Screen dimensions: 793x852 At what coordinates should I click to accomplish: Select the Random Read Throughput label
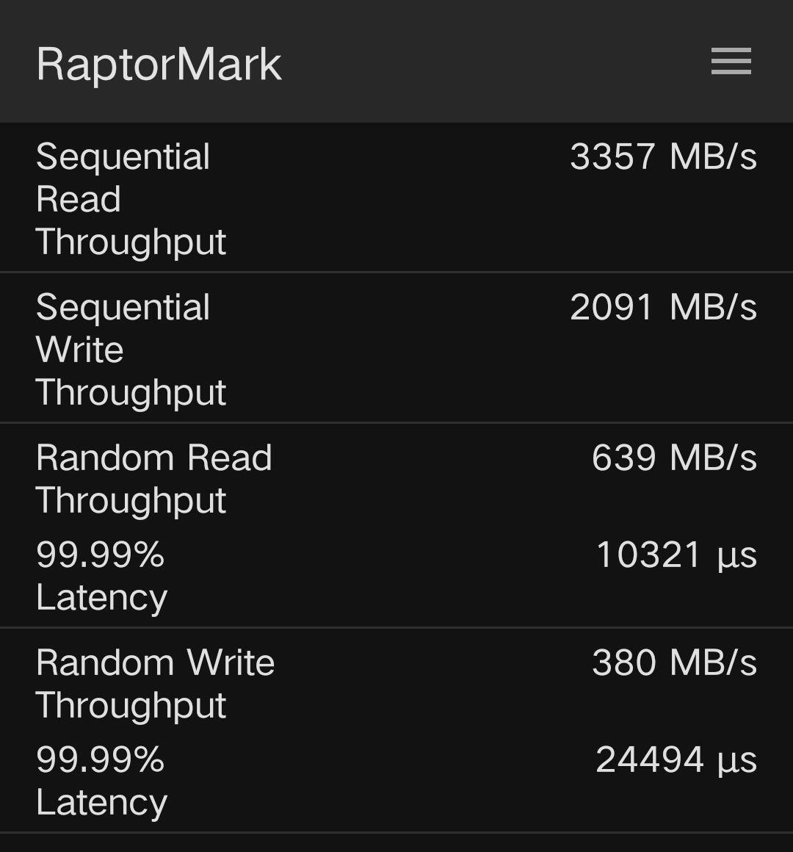pos(153,479)
